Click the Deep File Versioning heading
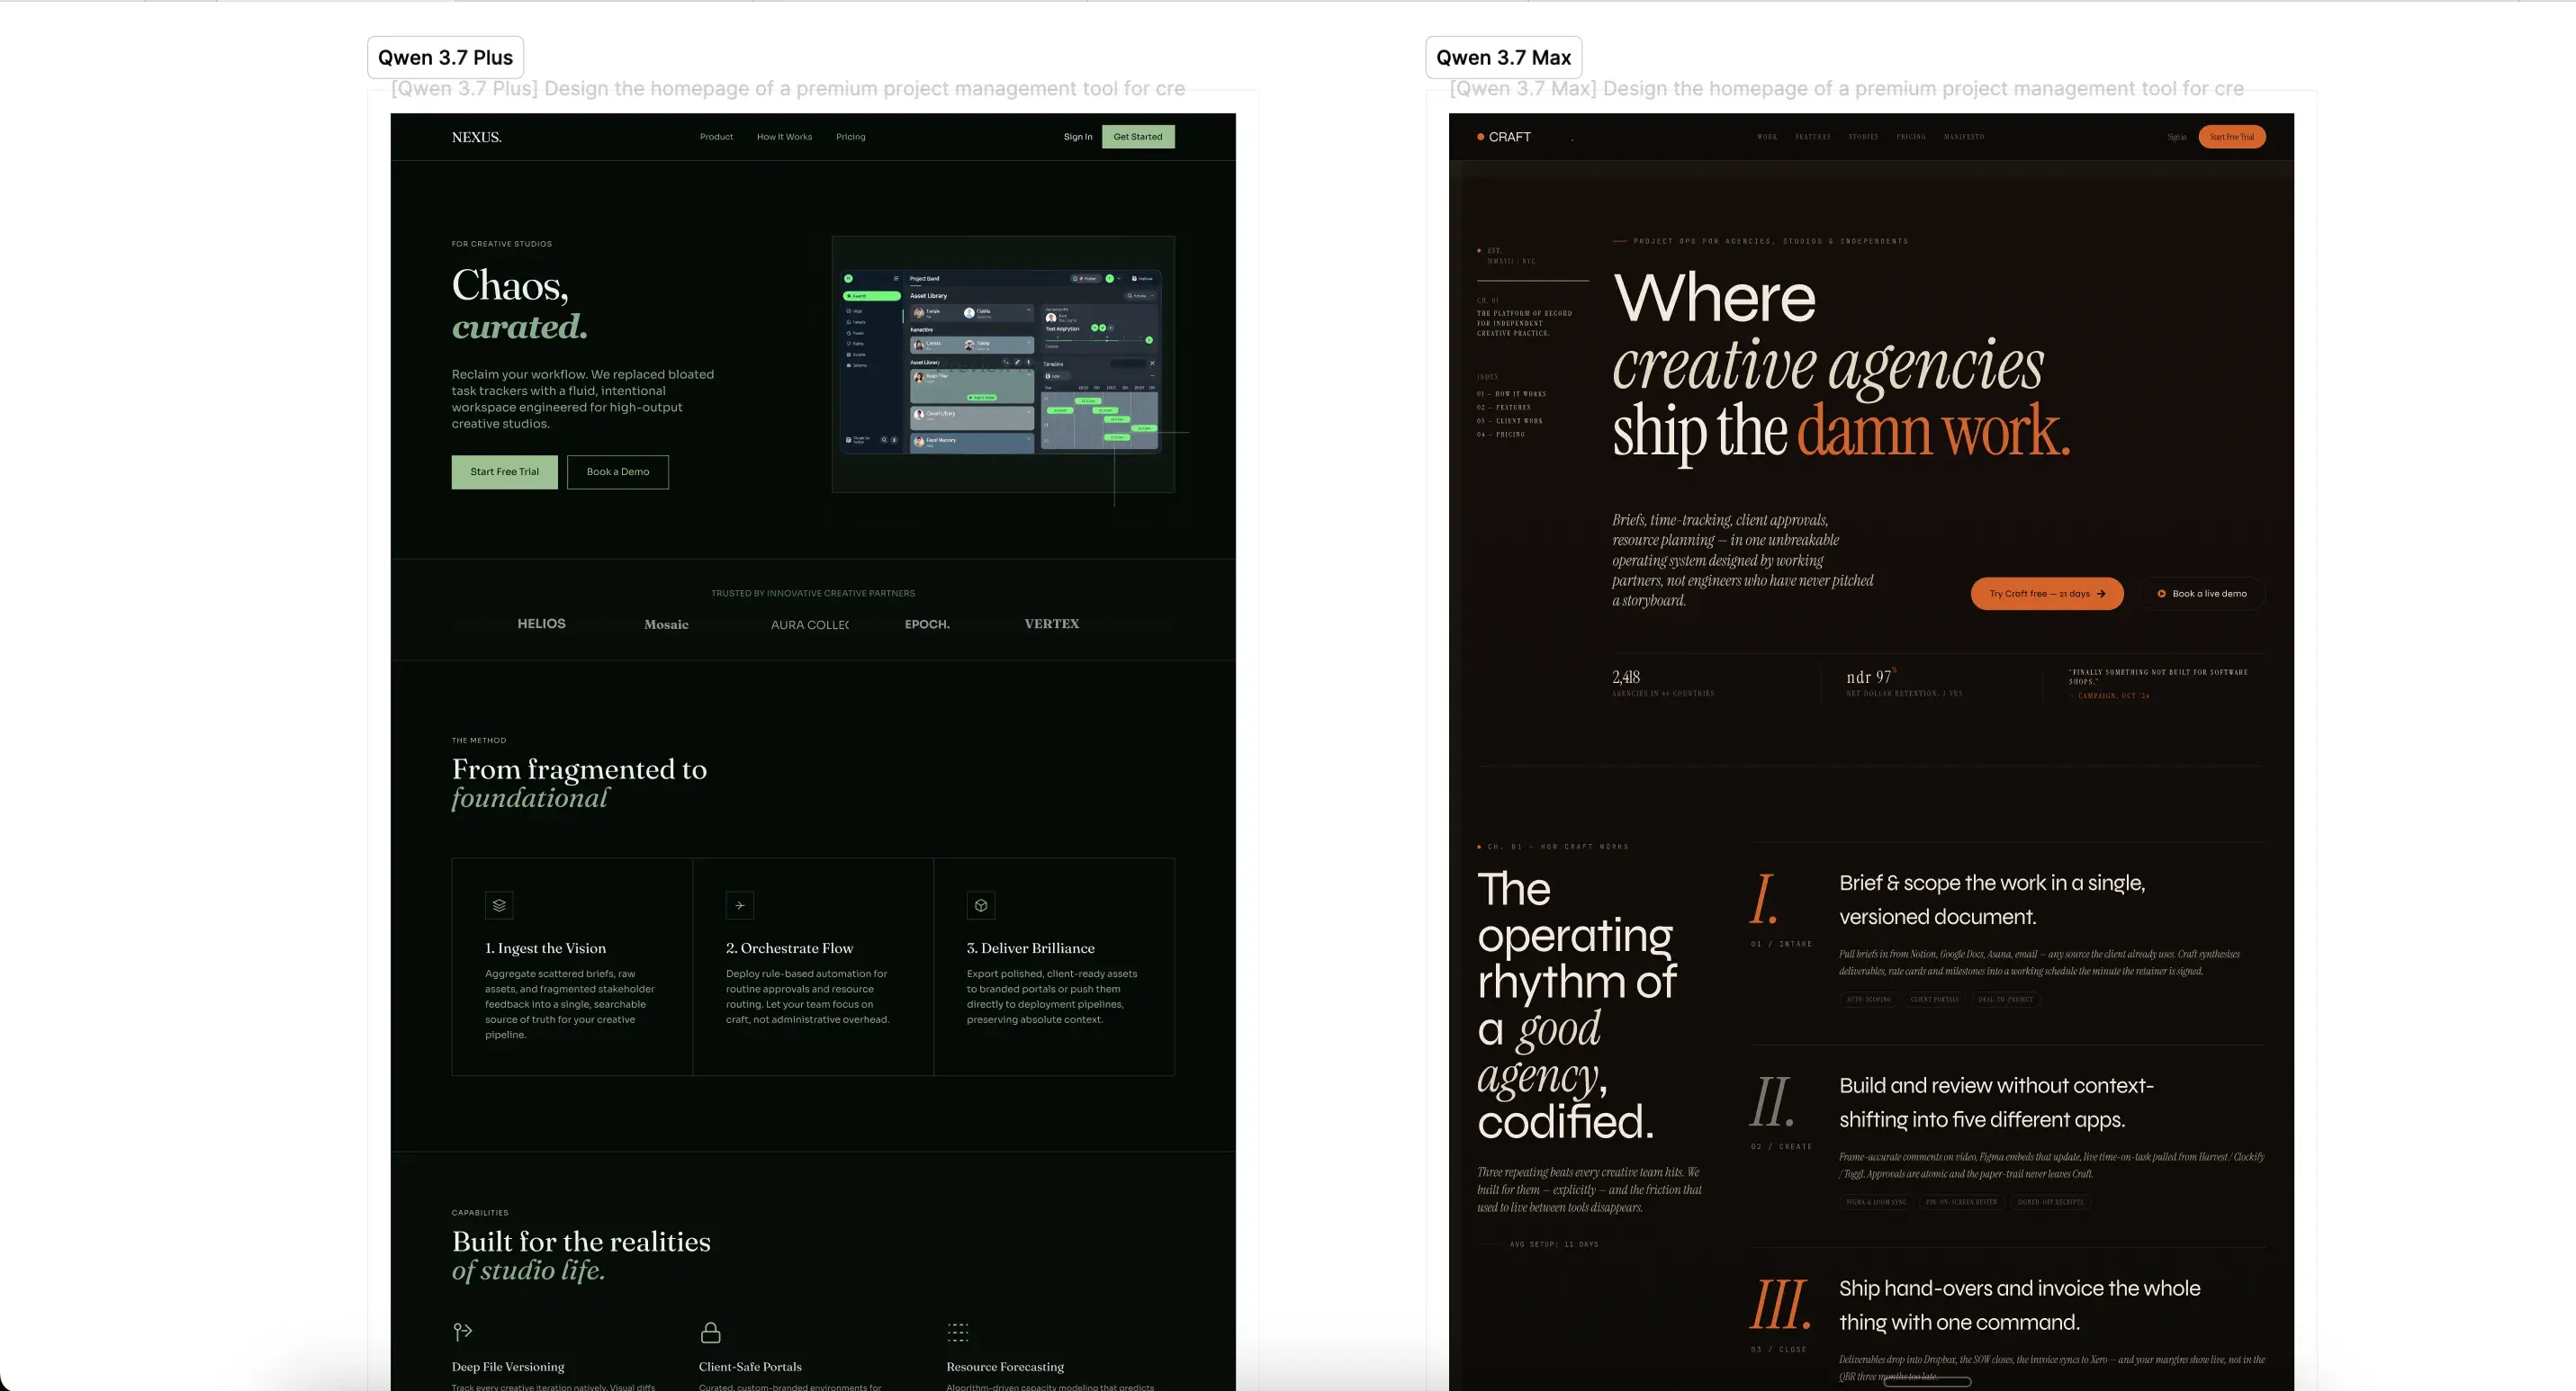Image resolution: width=2576 pixels, height=1391 pixels. pyautogui.click(x=508, y=1367)
